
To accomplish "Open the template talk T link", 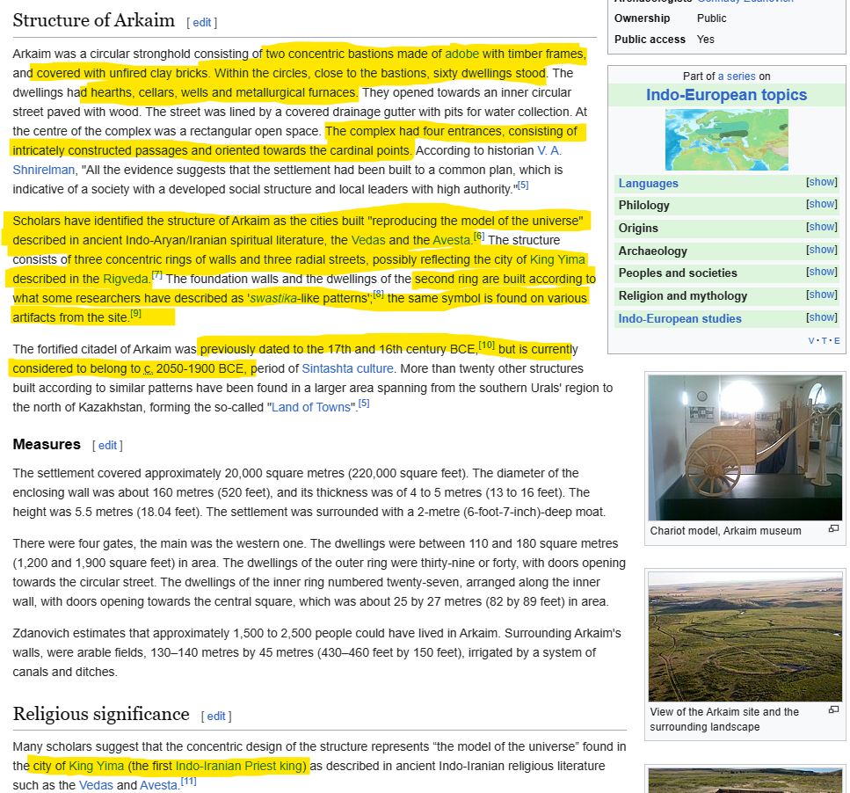I will pos(824,341).
